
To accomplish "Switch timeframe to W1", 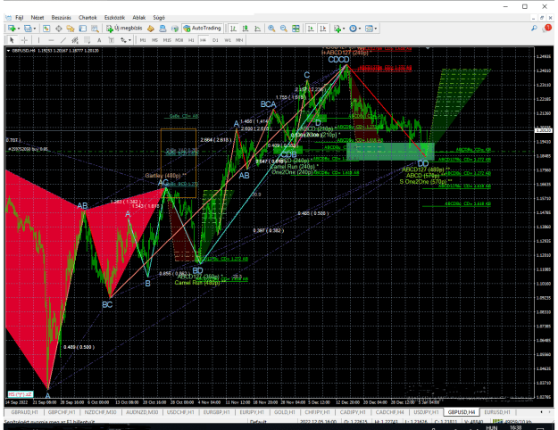I will [x=228, y=40].
